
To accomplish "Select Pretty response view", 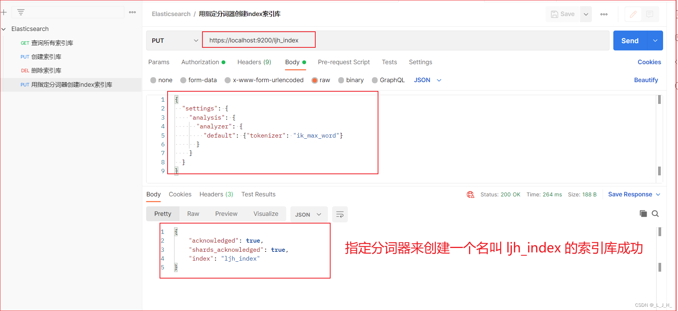I will (x=163, y=214).
